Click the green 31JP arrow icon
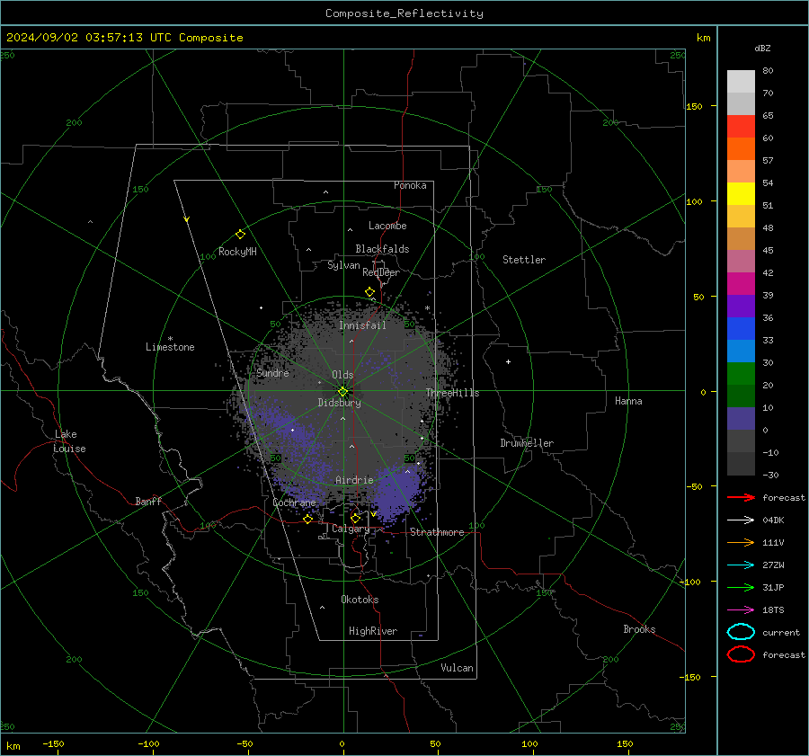 coord(741,587)
